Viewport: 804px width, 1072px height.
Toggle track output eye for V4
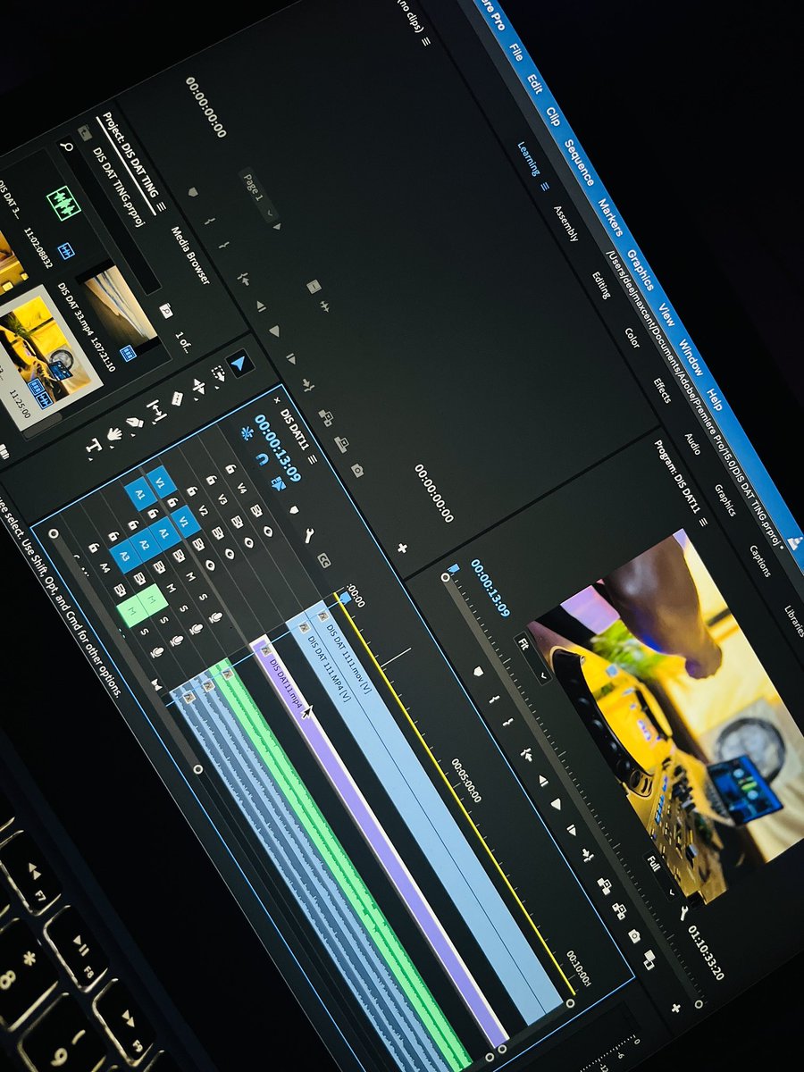pyautogui.click(x=269, y=531)
